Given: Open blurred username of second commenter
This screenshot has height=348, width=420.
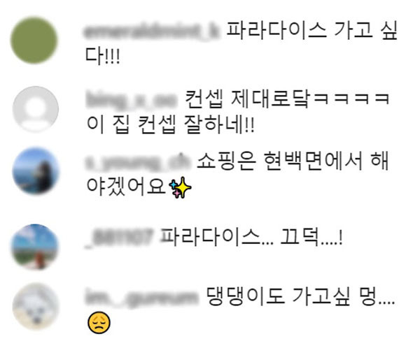Looking at the screenshot, I should pyautogui.click(x=132, y=99).
